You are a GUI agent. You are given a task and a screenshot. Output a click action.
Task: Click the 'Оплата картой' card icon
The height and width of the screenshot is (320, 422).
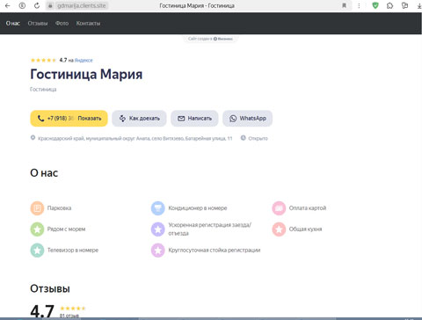tap(279, 208)
